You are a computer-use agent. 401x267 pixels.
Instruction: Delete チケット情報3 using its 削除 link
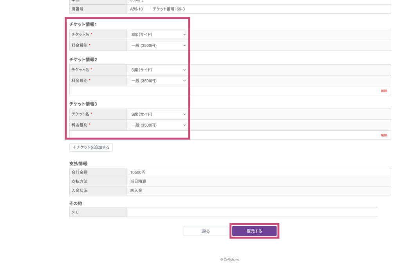click(x=383, y=135)
